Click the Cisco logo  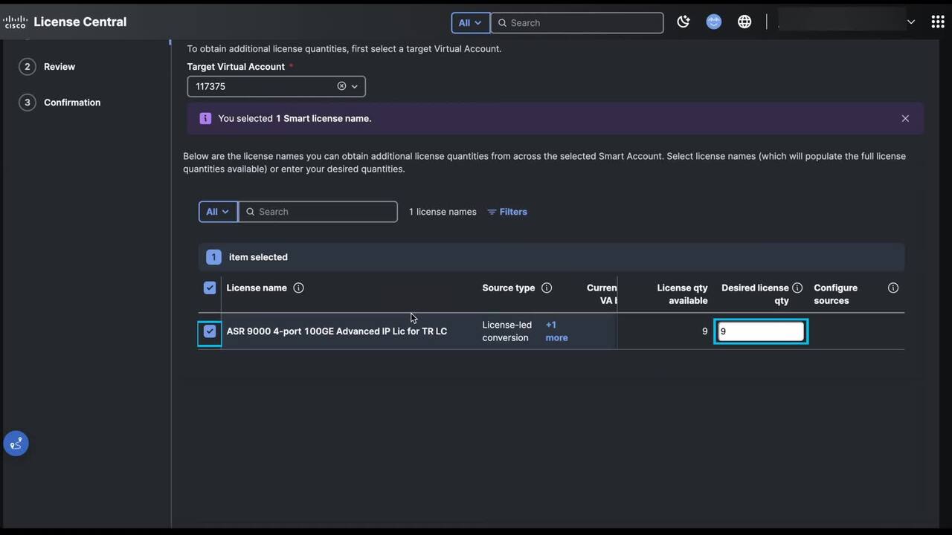(x=15, y=22)
